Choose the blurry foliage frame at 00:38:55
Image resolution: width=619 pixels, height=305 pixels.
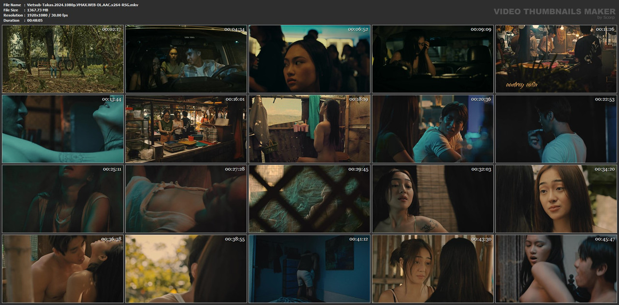click(186, 269)
